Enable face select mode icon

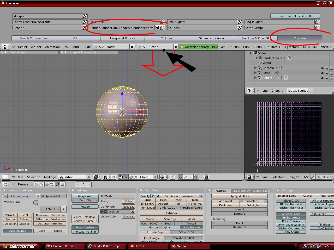(191, 177)
